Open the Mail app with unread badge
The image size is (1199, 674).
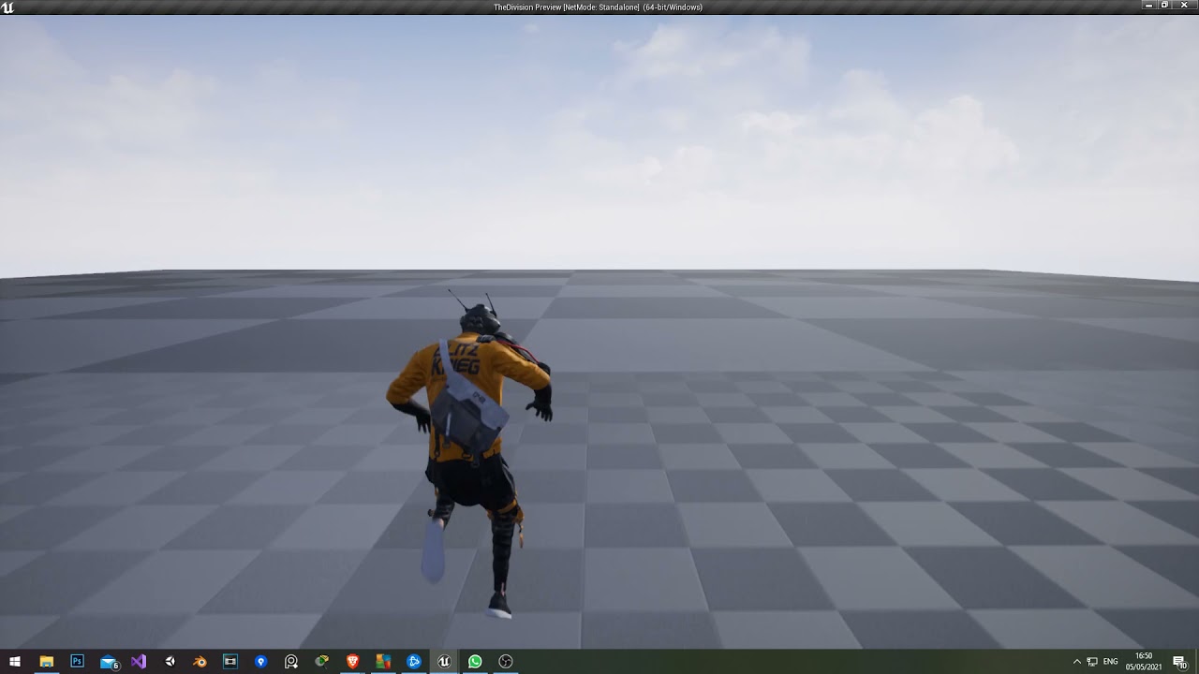[x=109, y=662]
